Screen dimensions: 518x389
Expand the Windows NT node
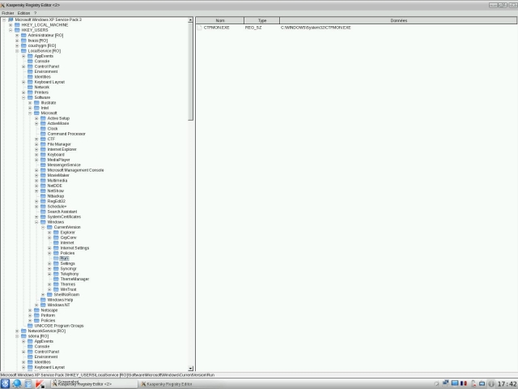tap(36, 305)
